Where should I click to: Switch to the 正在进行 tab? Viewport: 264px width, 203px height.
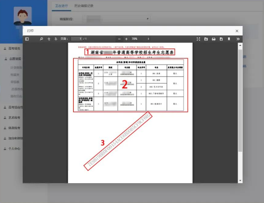click(x=62, y=6)
